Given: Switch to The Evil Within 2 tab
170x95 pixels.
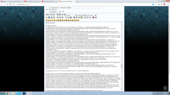Looking at the screenshot, I should [x=32, y=1].
